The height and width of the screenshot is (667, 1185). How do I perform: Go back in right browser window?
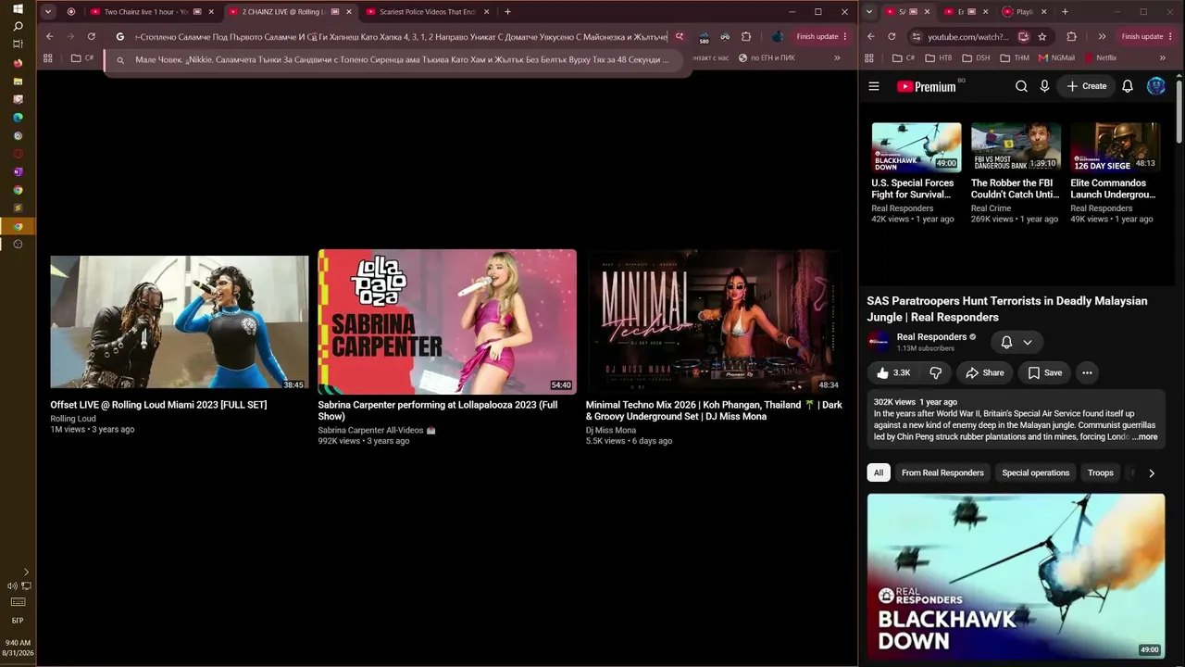point(870,36)
